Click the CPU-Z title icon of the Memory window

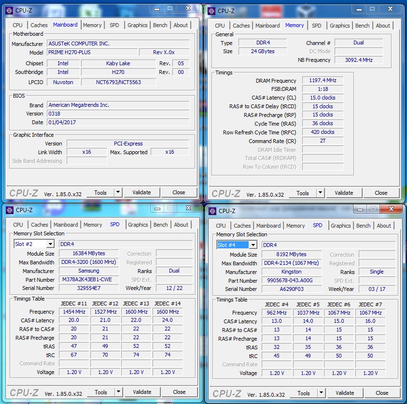tap(211, 11)
